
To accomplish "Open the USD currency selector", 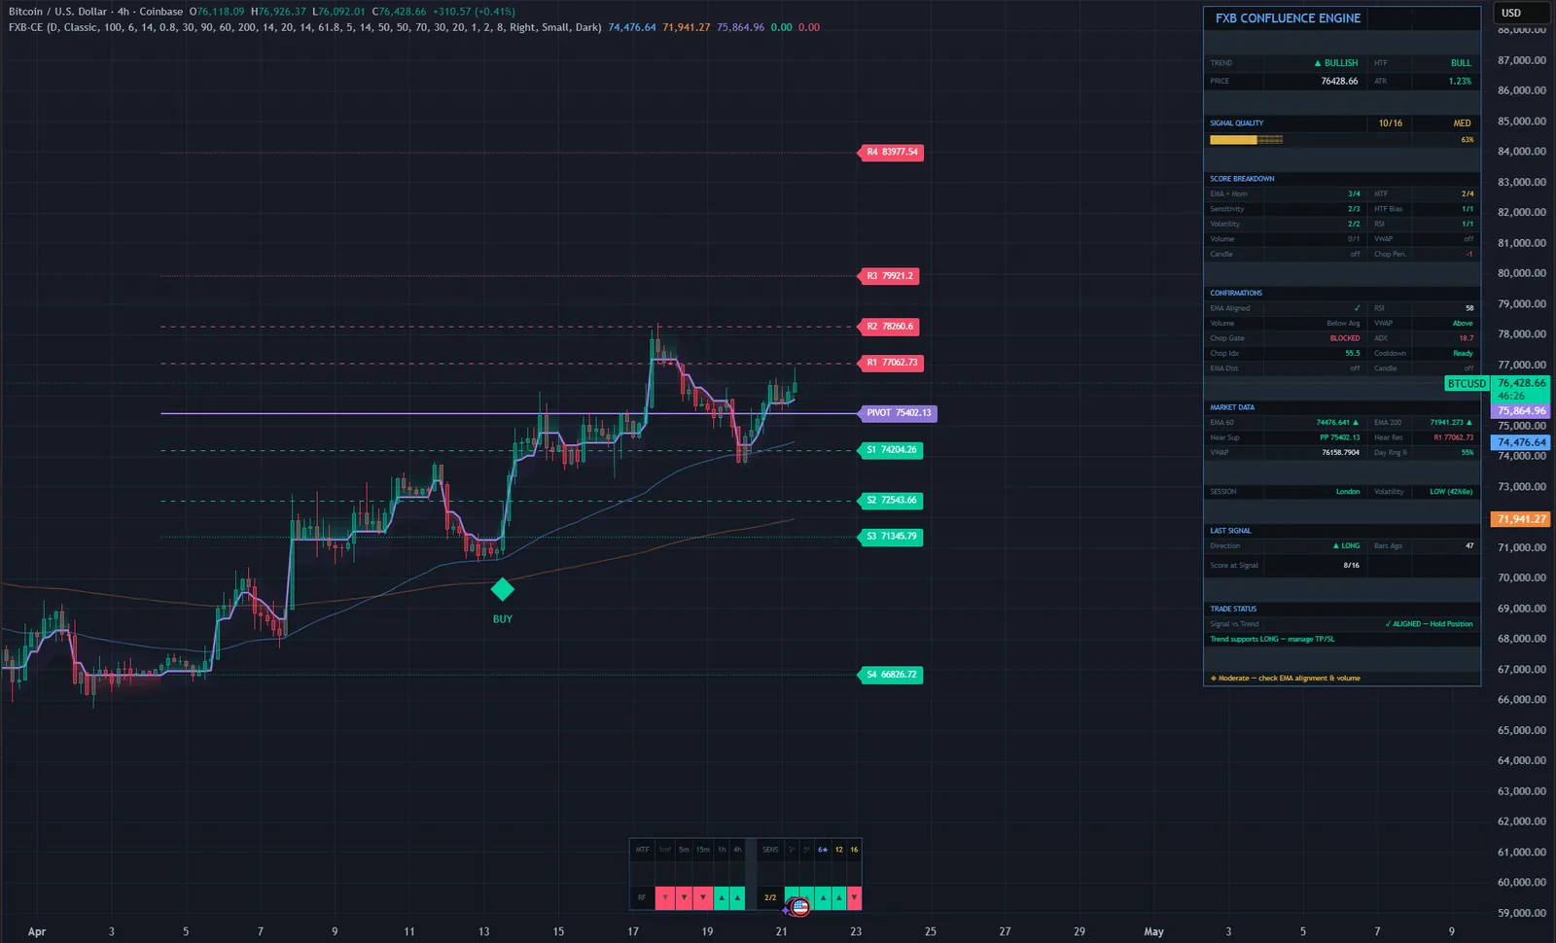I will coord(1521,13).
